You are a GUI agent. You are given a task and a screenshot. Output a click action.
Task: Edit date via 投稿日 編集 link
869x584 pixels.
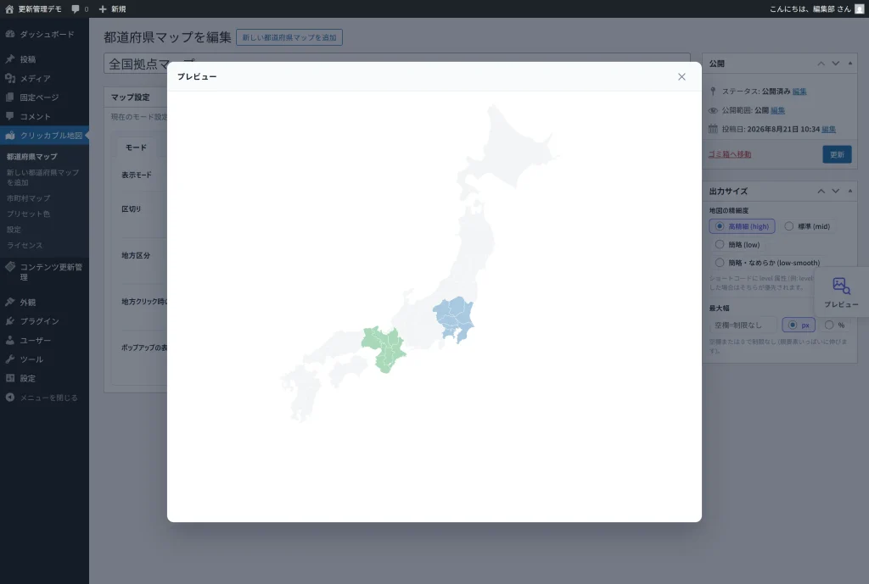point(828,129)
